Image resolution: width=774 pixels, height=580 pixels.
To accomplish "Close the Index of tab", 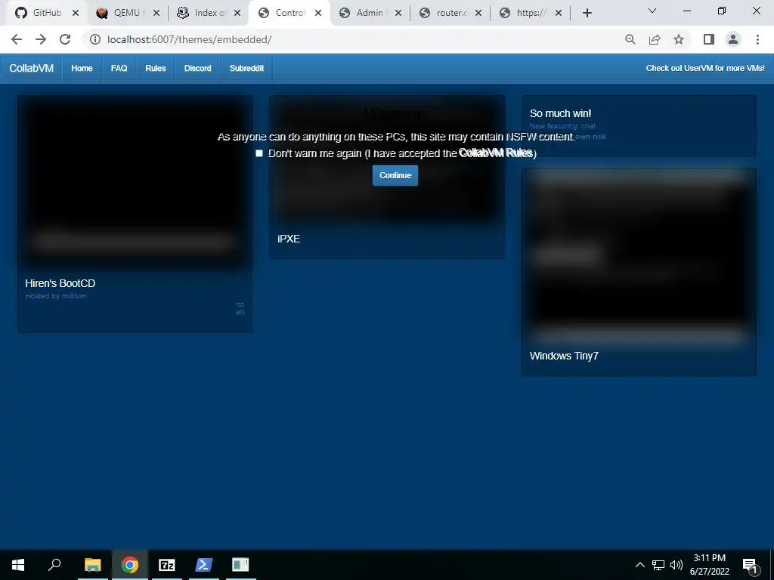I will pyautogui.click(x=237, y=14).
